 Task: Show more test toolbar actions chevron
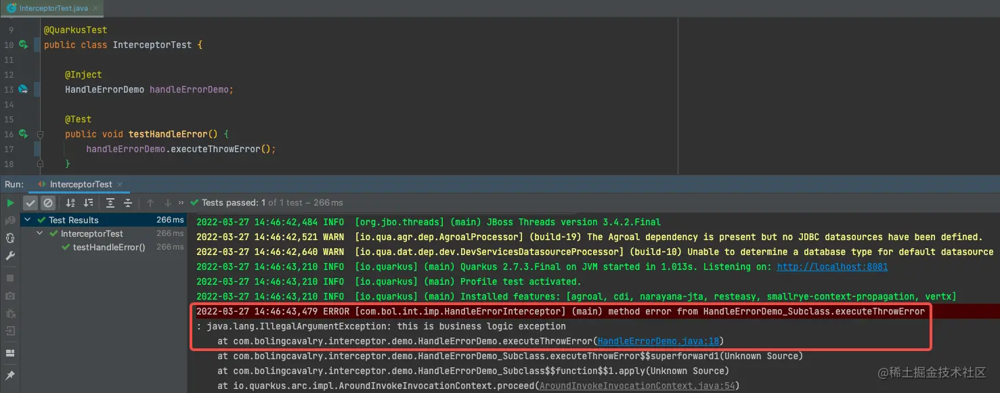181,203
